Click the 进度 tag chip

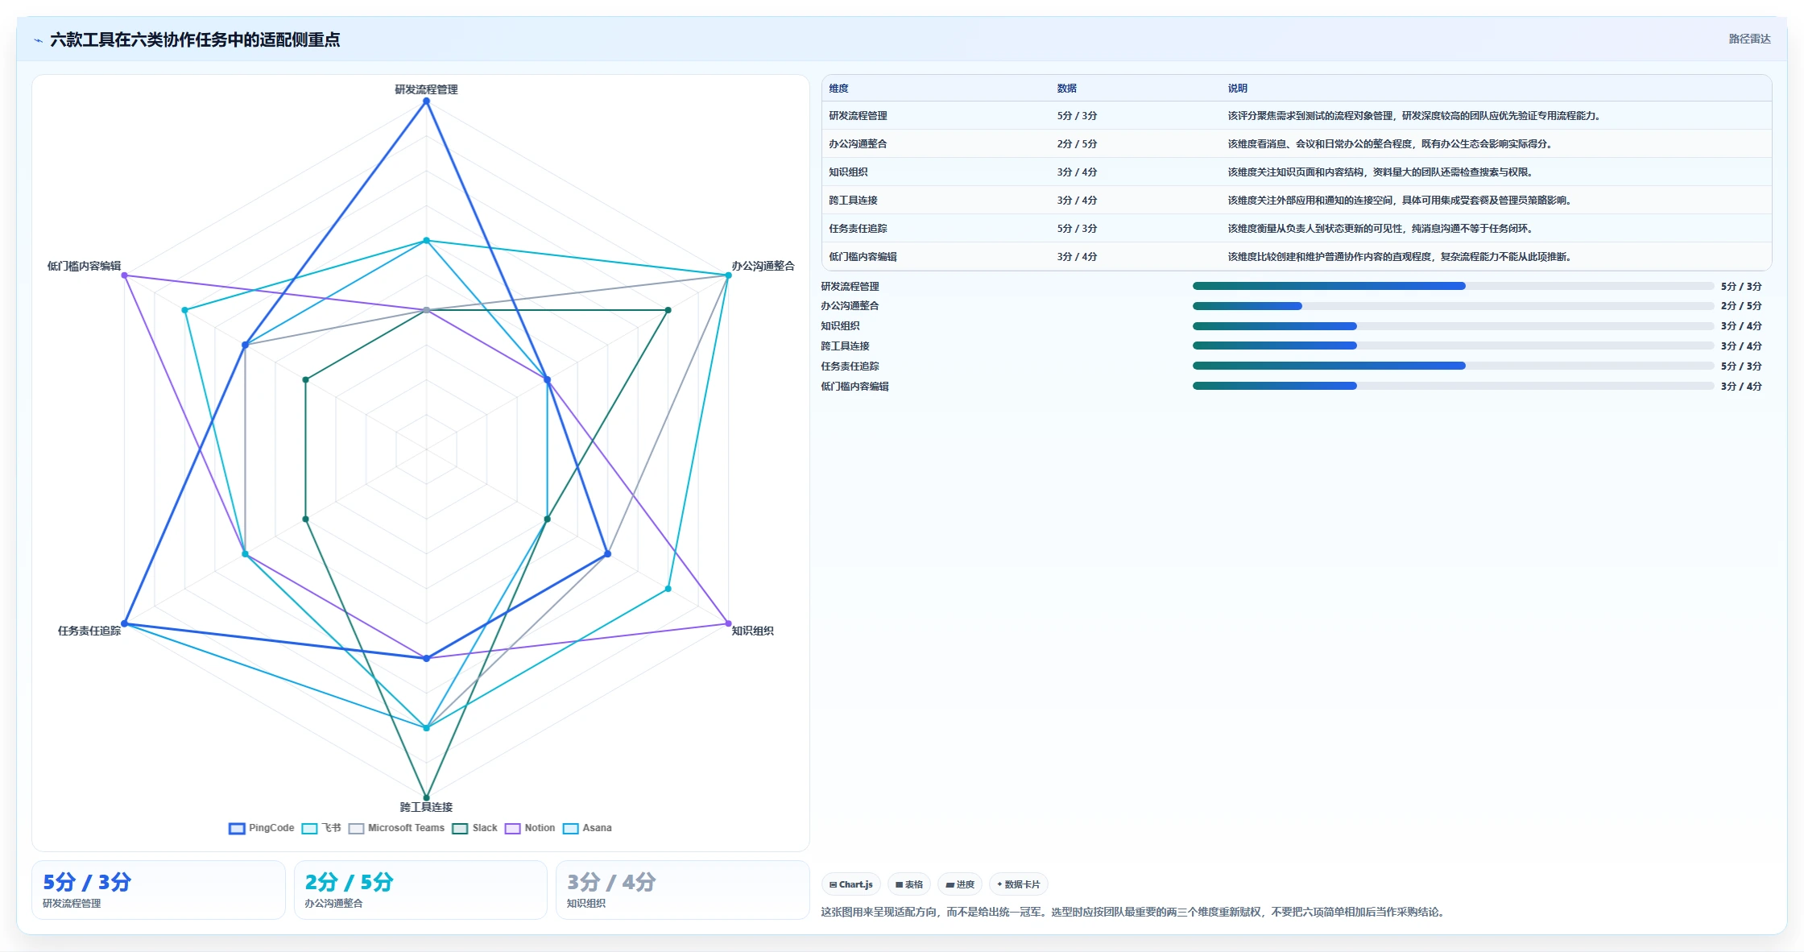point(960,884)
